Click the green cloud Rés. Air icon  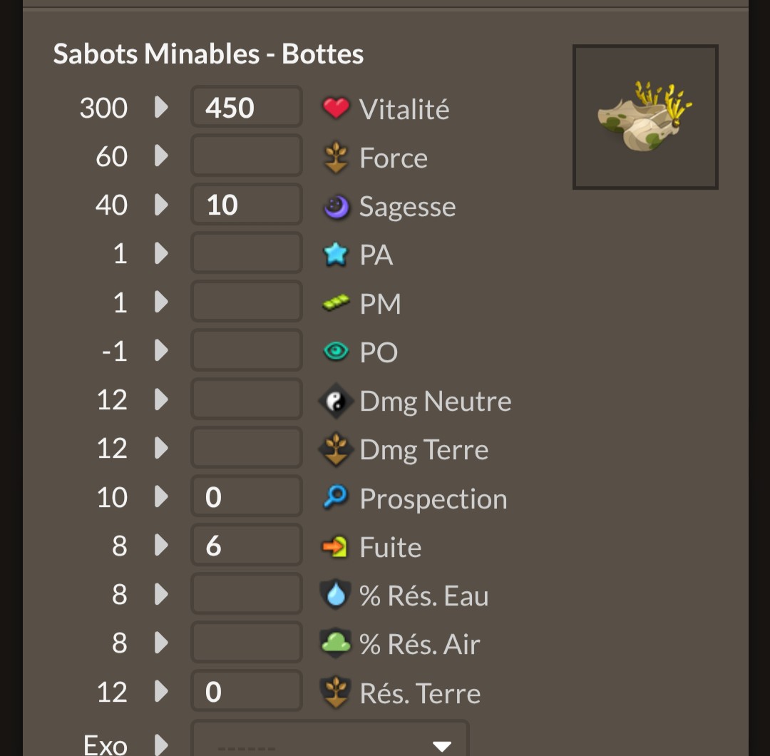(x=336, y=643)
